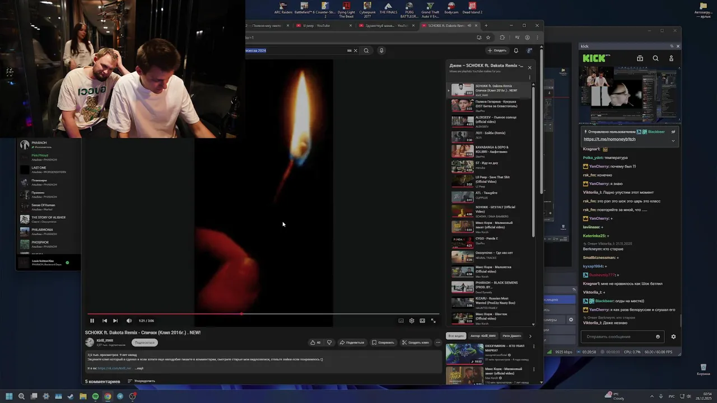Open Kick browse icon in header
717x403 pixels.
point(640,58)
